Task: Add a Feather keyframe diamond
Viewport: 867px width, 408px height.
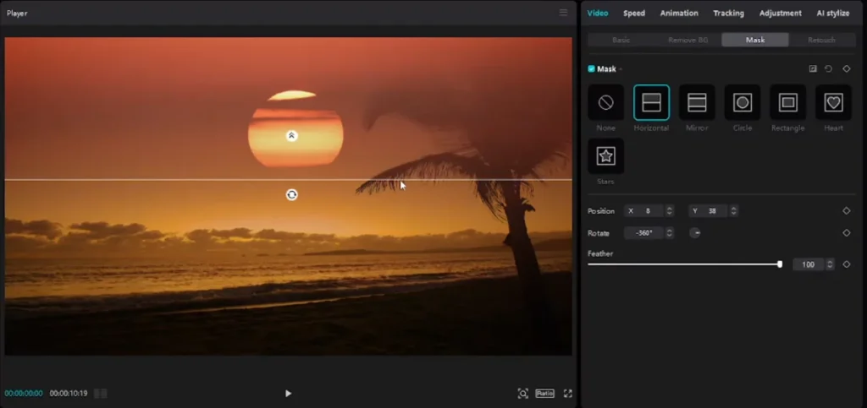Action: coord(846,264)
